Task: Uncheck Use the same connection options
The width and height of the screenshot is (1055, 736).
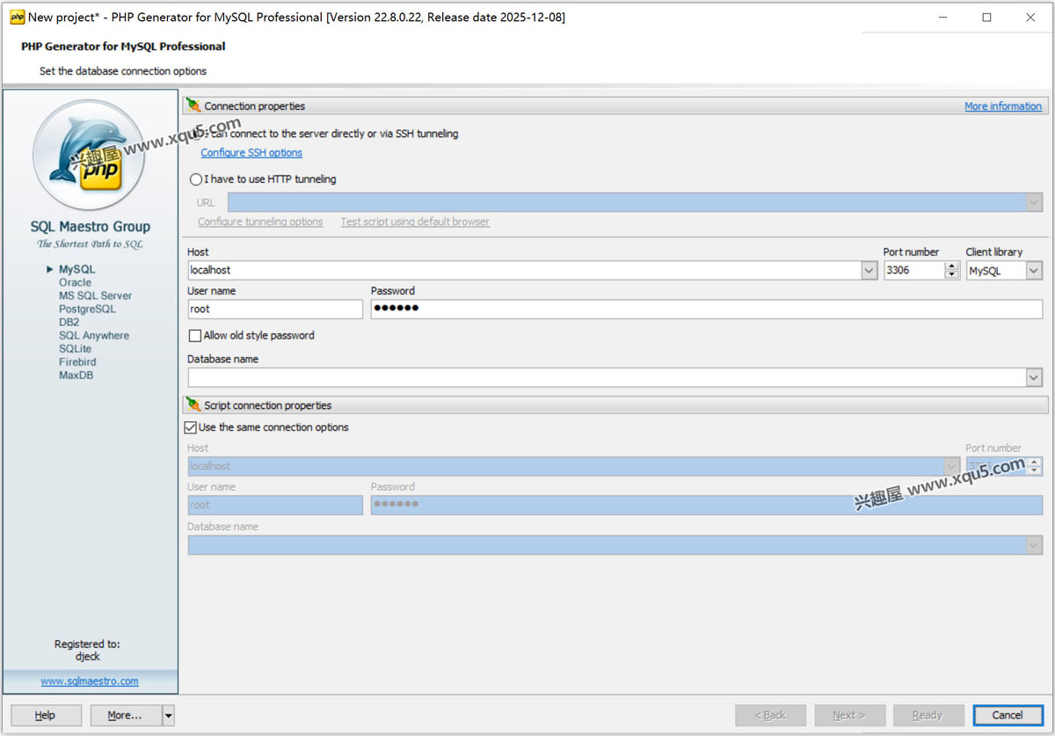Action: [191, 427]
